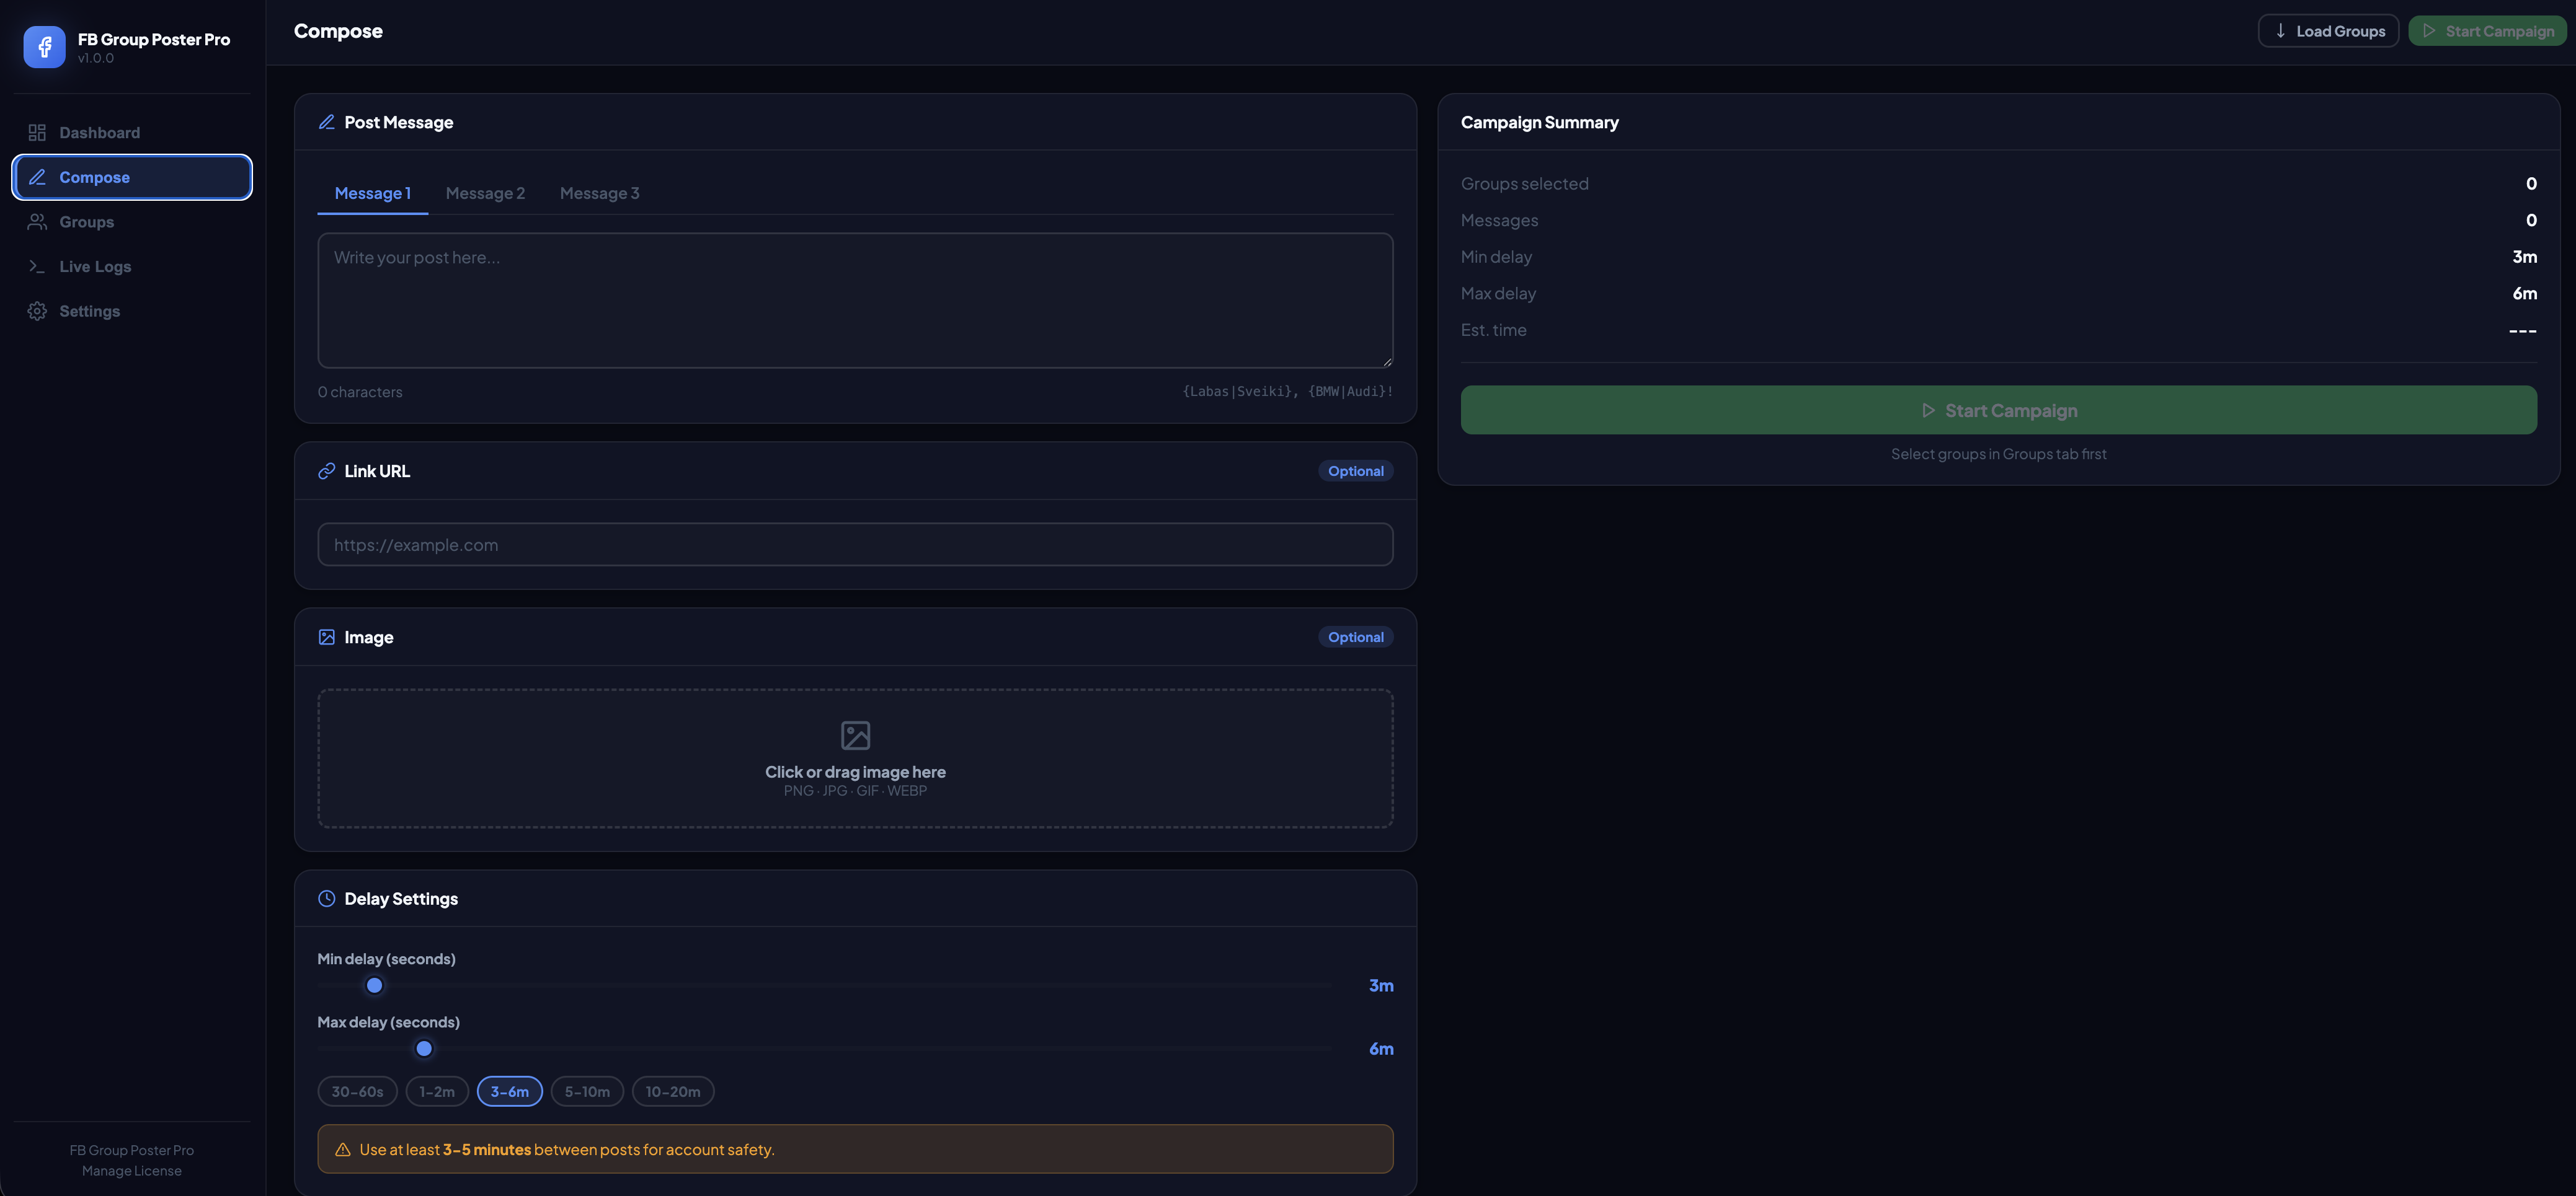Click the play icon in summary Start Campaign
This screenshot has height=1196, width=2576.
[x=1928, y=411]
